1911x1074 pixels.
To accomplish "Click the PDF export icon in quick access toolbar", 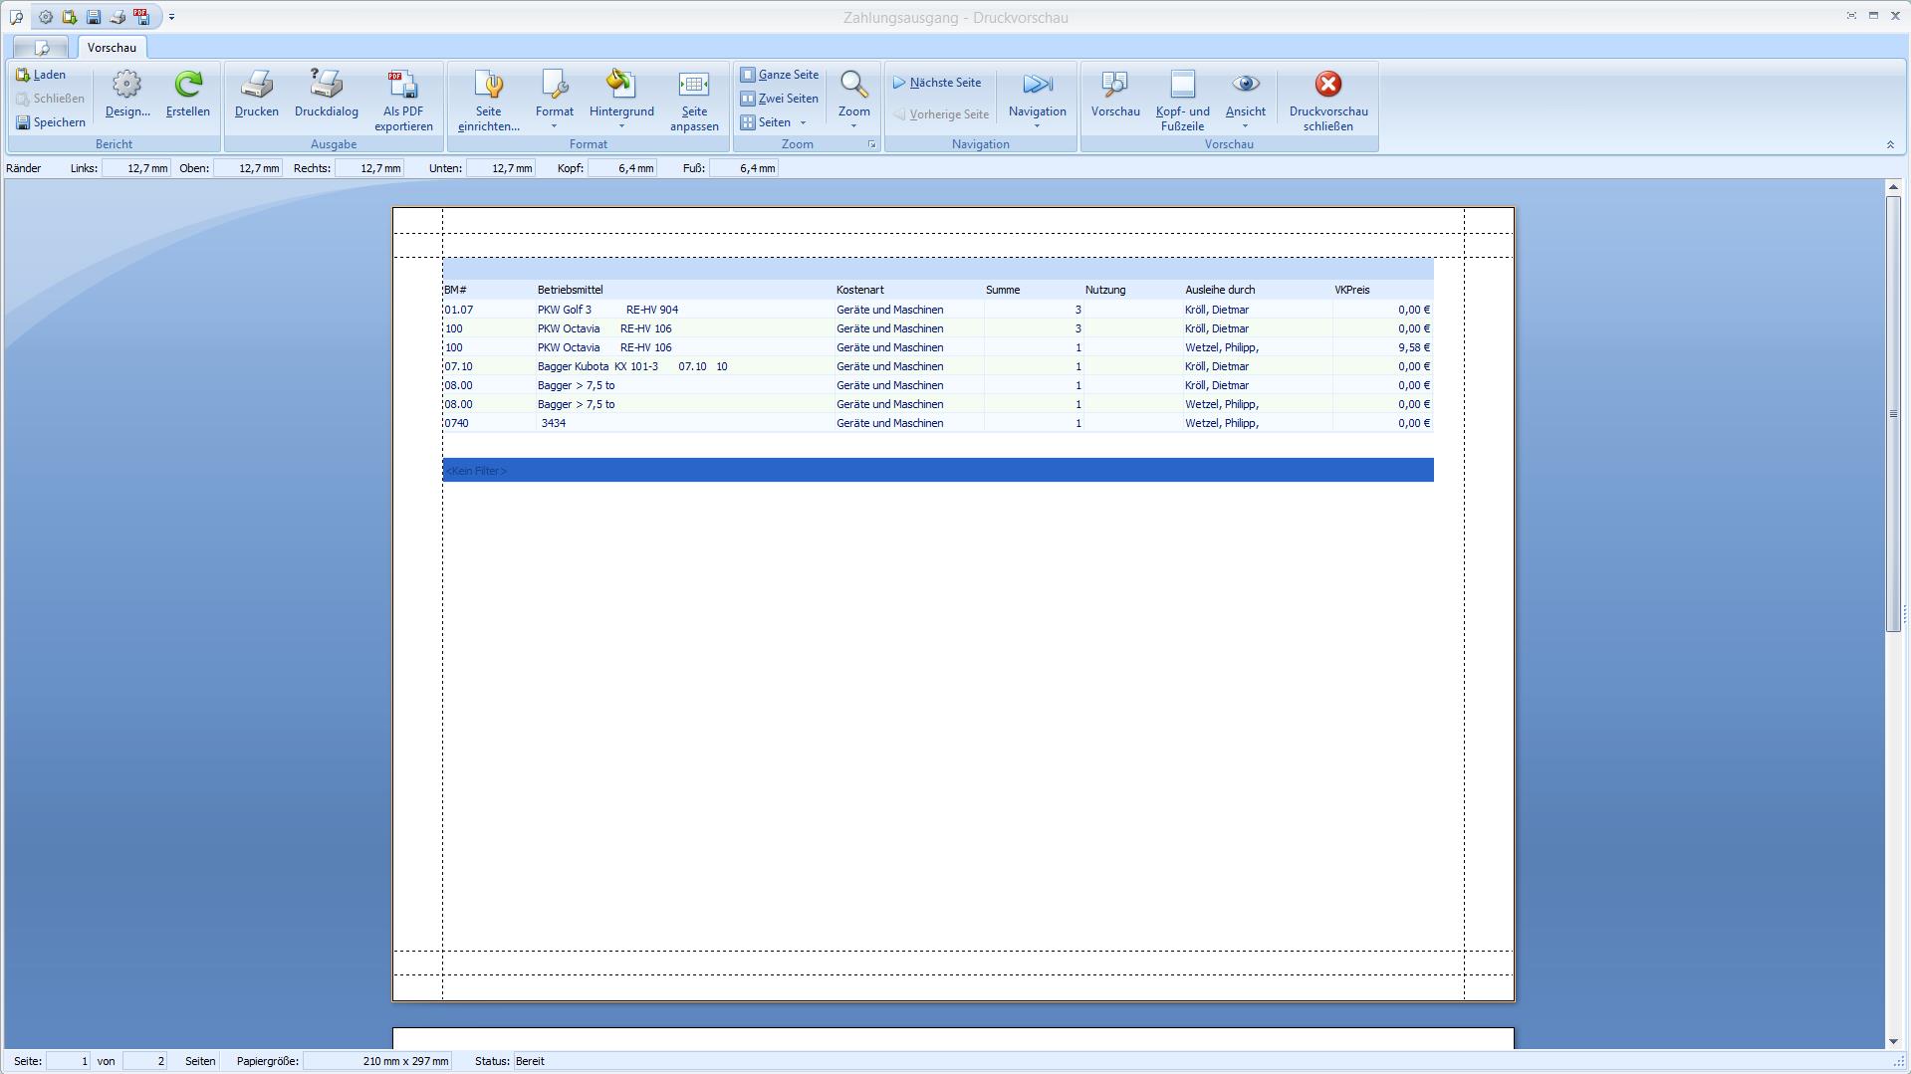I will coord(142,17).
